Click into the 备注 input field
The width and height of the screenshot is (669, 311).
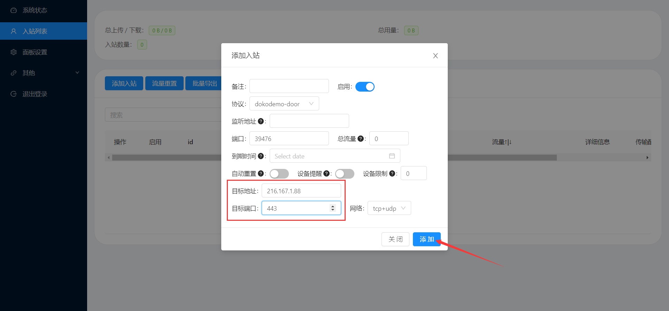[x=289, y=86]
